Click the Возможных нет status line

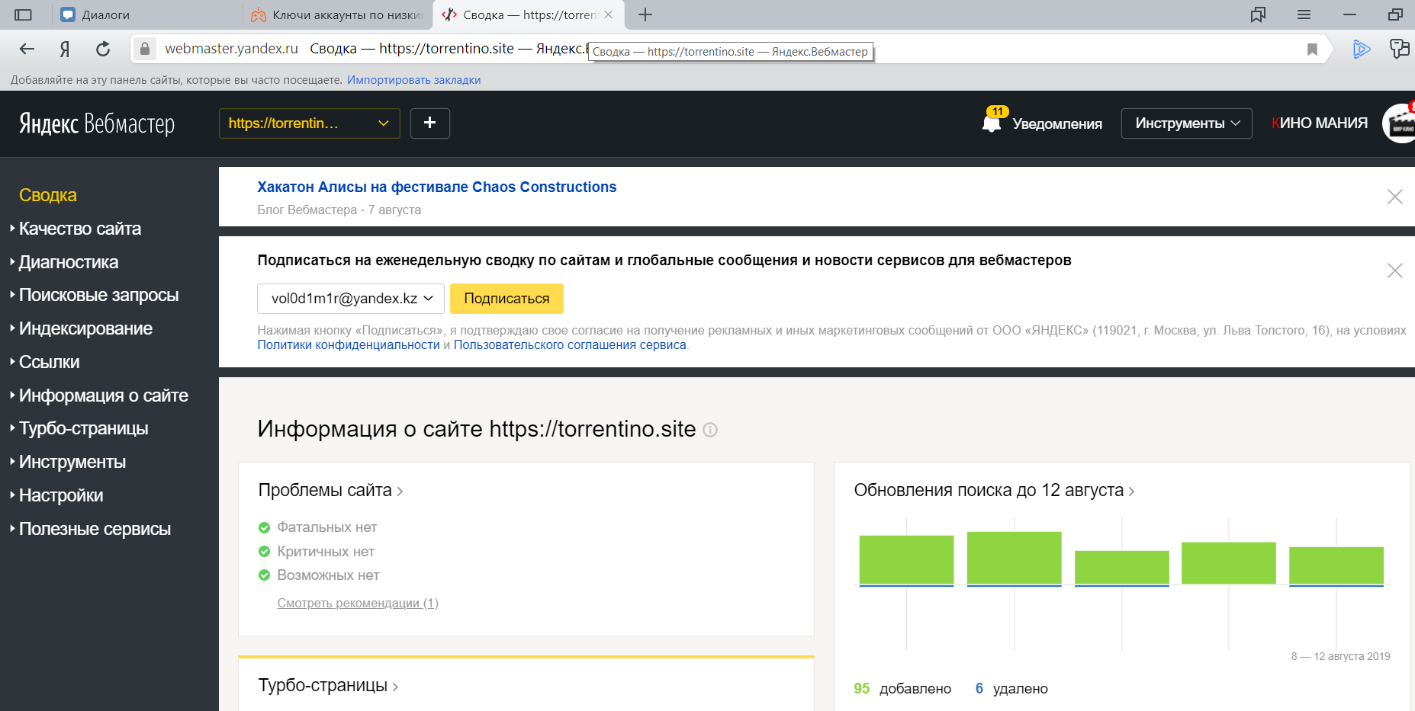(x=319, y=575)
